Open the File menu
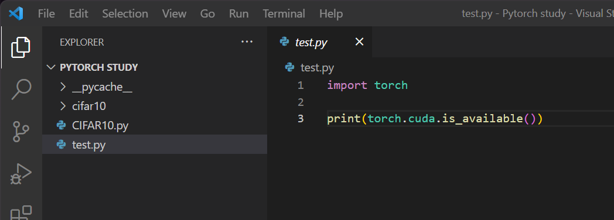The height and width of the screenshot is (220, 614). (46, 13)
